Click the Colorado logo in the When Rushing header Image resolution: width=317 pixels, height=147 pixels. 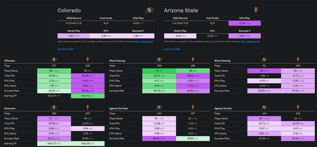tap(264, 60)
